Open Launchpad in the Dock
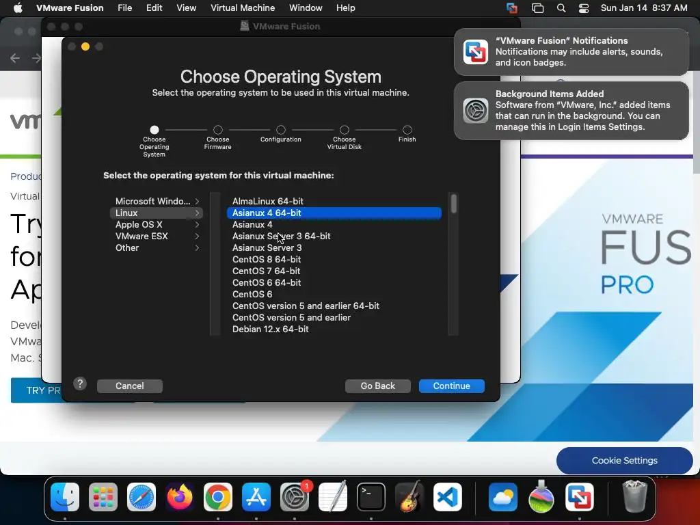 pos(103,497)
